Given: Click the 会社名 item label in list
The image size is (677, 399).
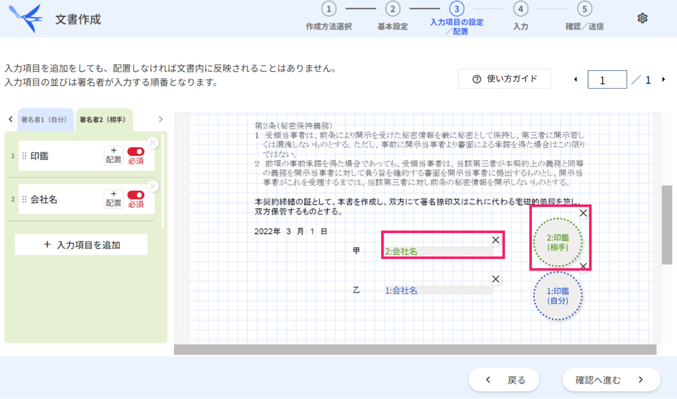Looking at the screenshot, I should (x=44, y=199).
